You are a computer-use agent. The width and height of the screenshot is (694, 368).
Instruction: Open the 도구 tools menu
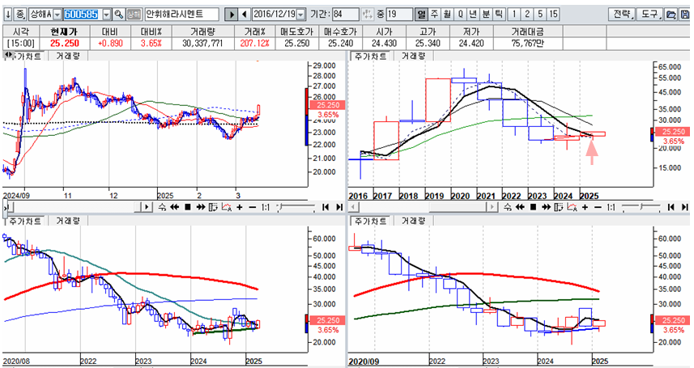650,15
